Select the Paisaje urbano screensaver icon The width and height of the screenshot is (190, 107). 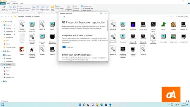click(x=173, y=37)
